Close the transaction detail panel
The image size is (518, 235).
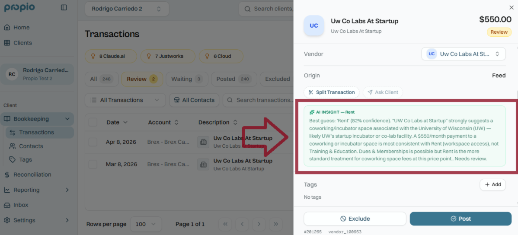512,7
